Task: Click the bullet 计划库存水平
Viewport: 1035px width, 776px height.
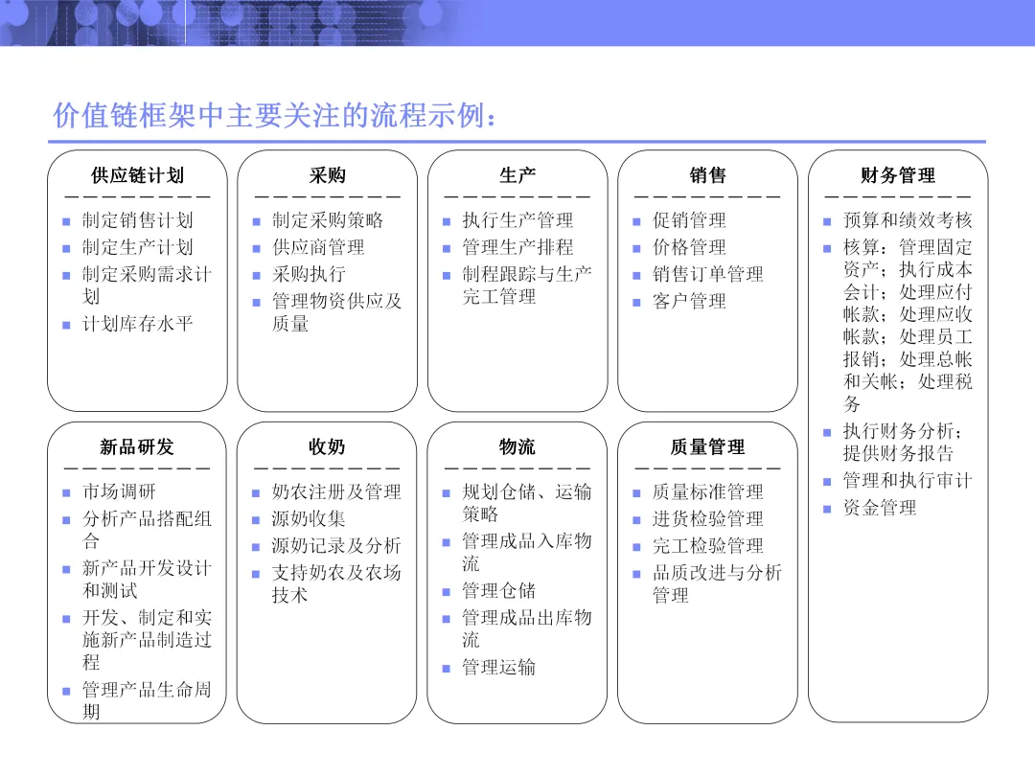Action: [x=137, y=324]
